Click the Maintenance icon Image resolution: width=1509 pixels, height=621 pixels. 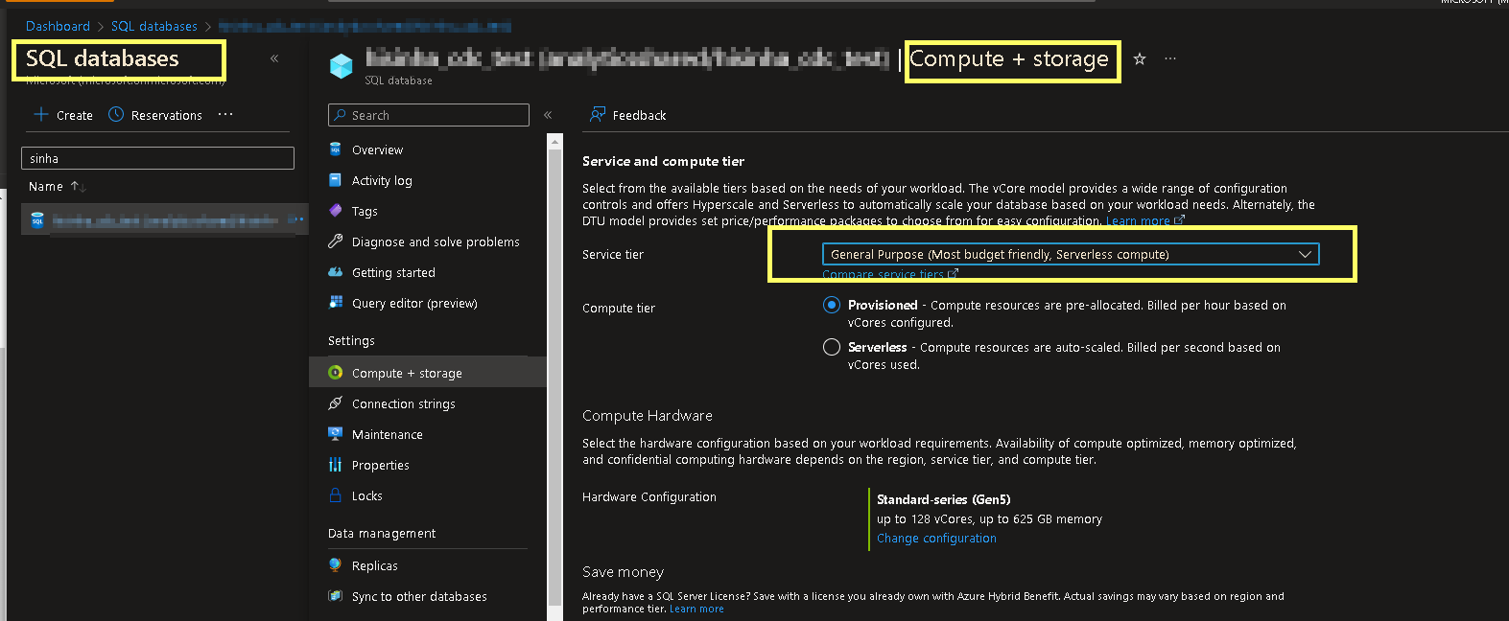point(335,434)
